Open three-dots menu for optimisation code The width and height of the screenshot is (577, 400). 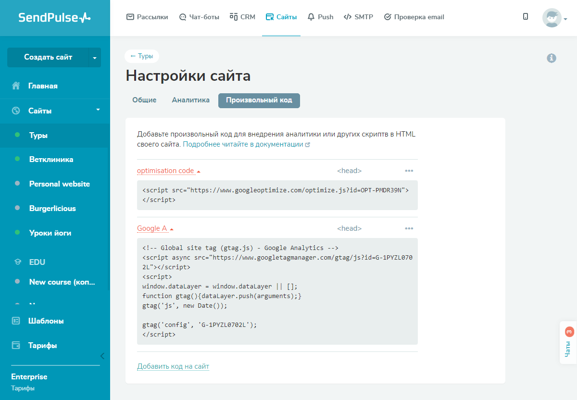pos(409,171)
